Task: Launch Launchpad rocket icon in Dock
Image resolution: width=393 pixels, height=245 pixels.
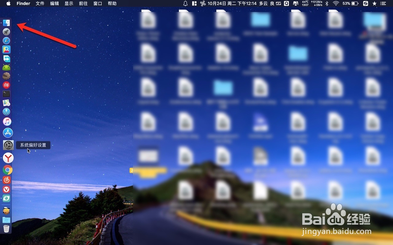Action: tap(6, 32)
